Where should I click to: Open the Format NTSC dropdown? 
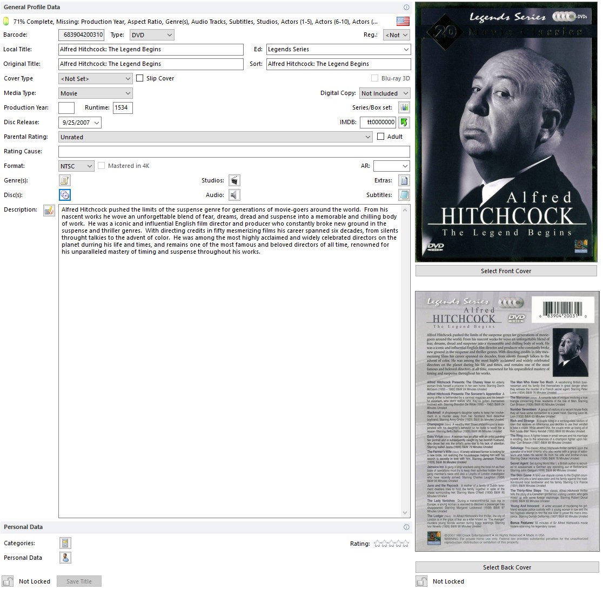click(76, 166)
